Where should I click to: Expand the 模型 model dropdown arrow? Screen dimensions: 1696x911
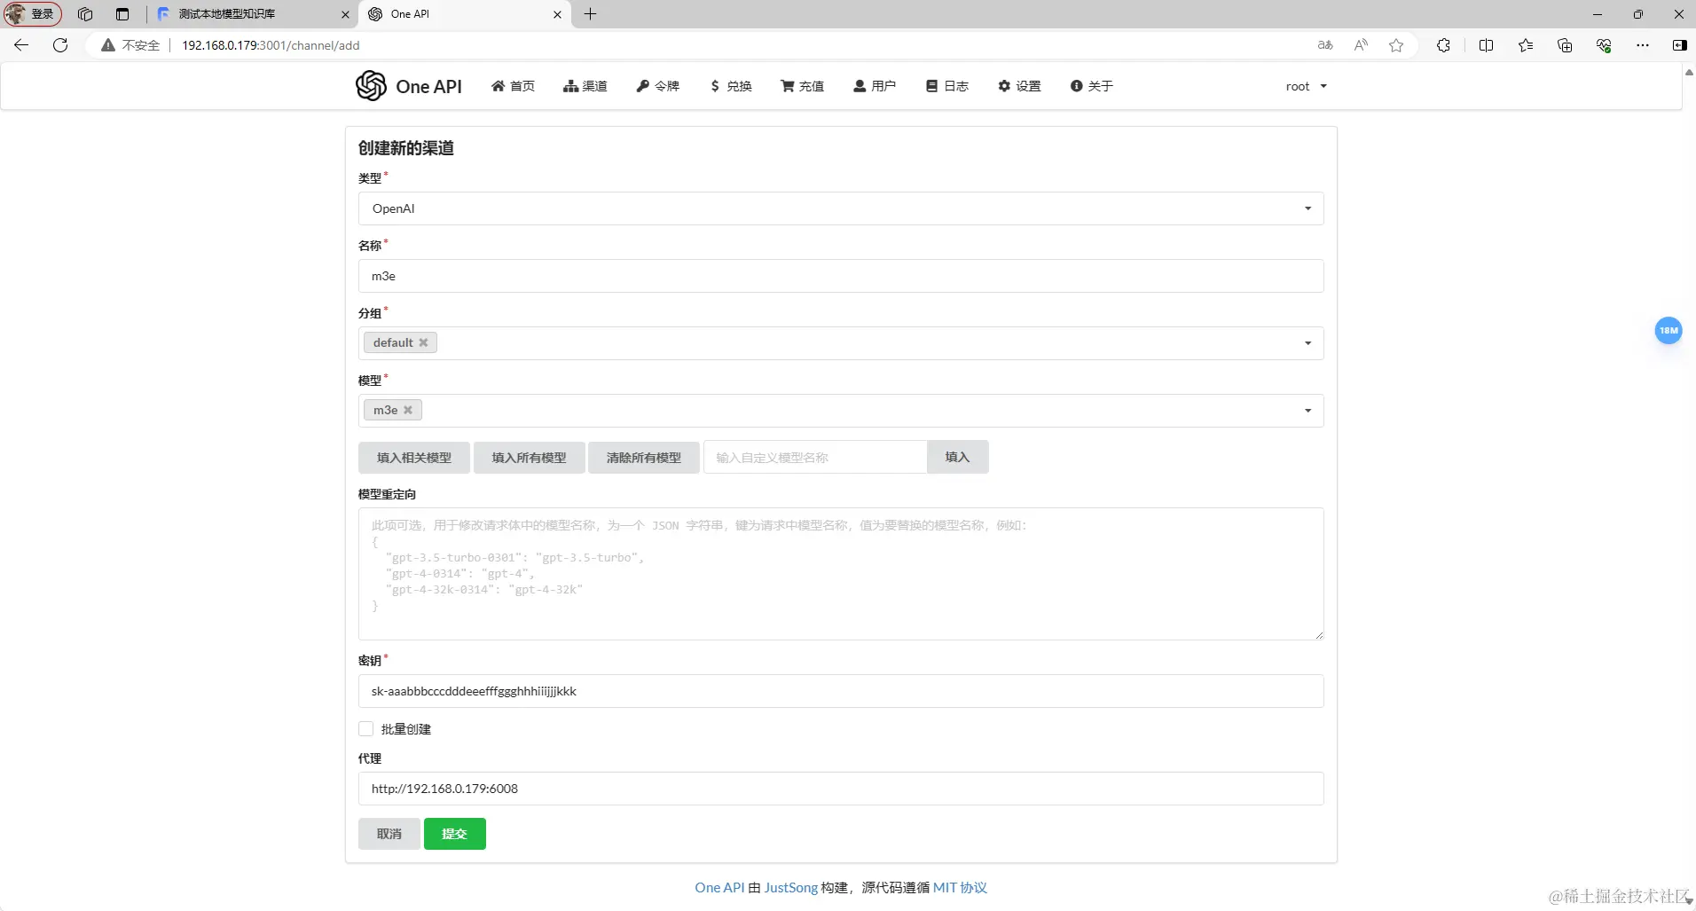pyautogui.click(x=1307, y=411)
